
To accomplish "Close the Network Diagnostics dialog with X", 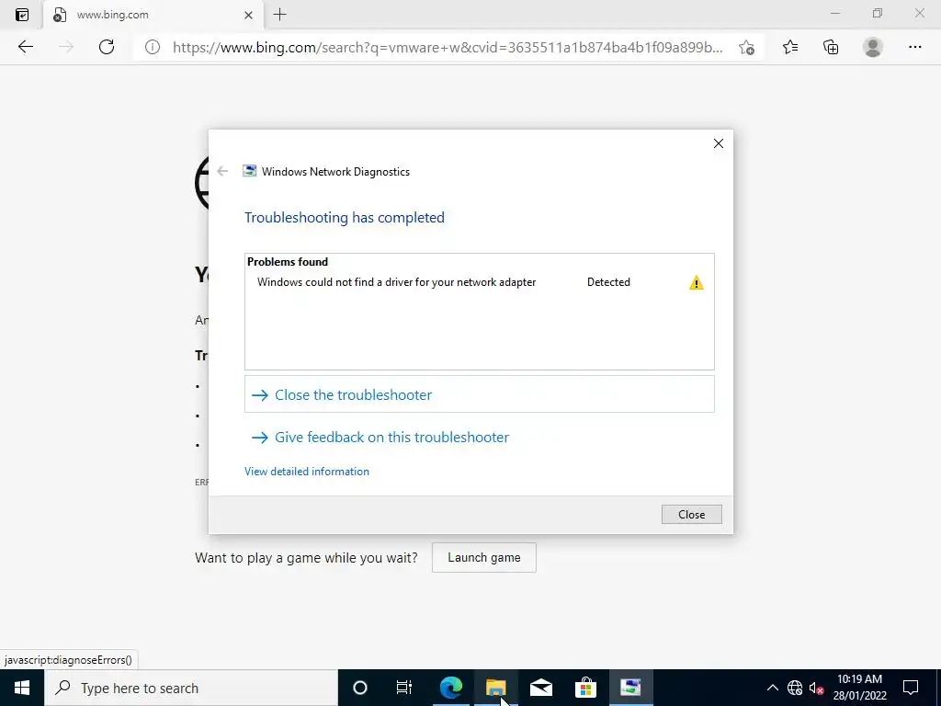I will (x=719, y=143).
